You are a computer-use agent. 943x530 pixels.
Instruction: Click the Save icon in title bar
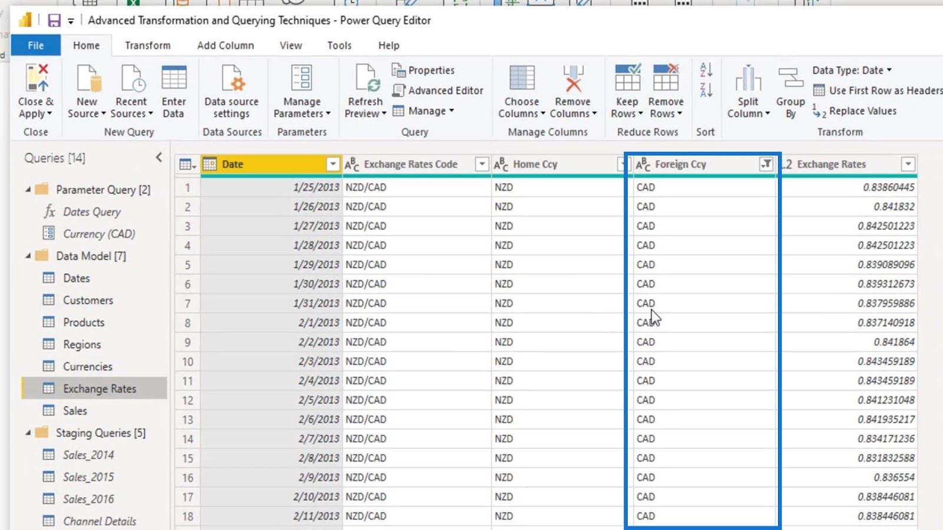point(54,21)
